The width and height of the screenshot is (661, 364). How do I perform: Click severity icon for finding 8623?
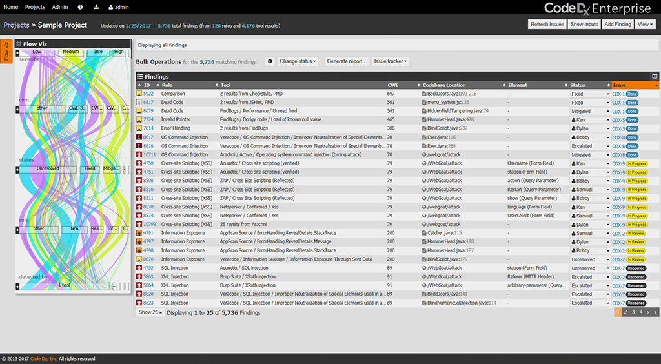[x=139, y=303]
